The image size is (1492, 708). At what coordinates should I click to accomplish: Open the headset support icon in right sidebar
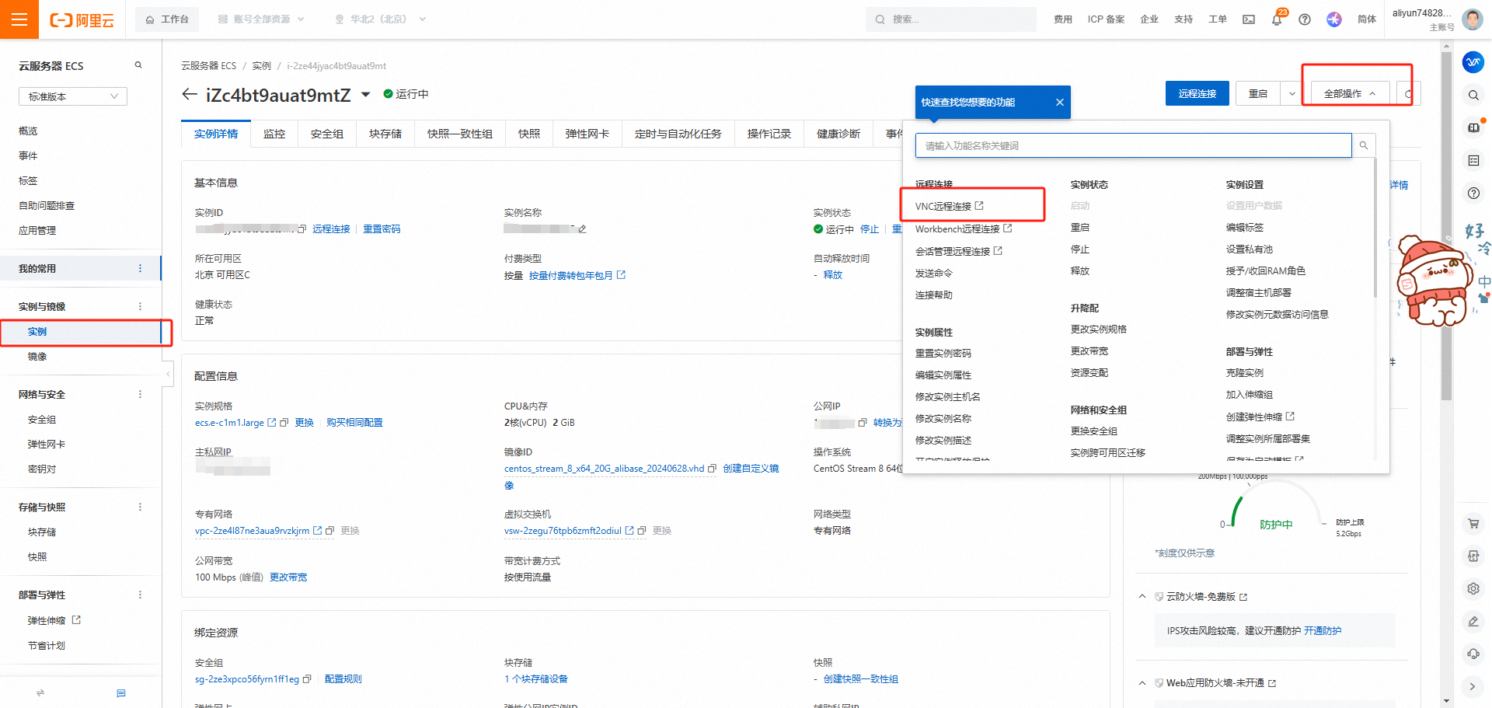coord(1473,654)
